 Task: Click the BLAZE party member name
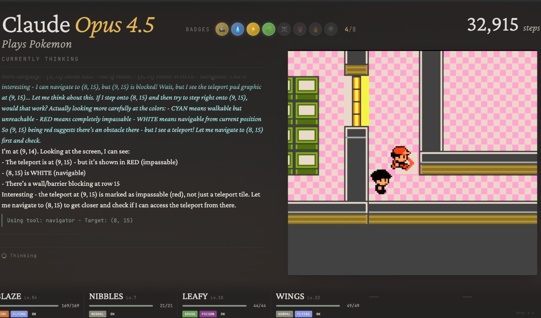(x=11, y=296)
